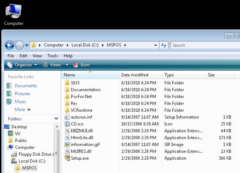Screen dimensions: 240x173
Task: Select Floppy Disk Drive in folder tree
Action: pyautogui.click(x=36, y=154)
